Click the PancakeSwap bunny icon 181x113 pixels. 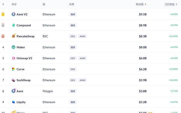coord(14,36)
